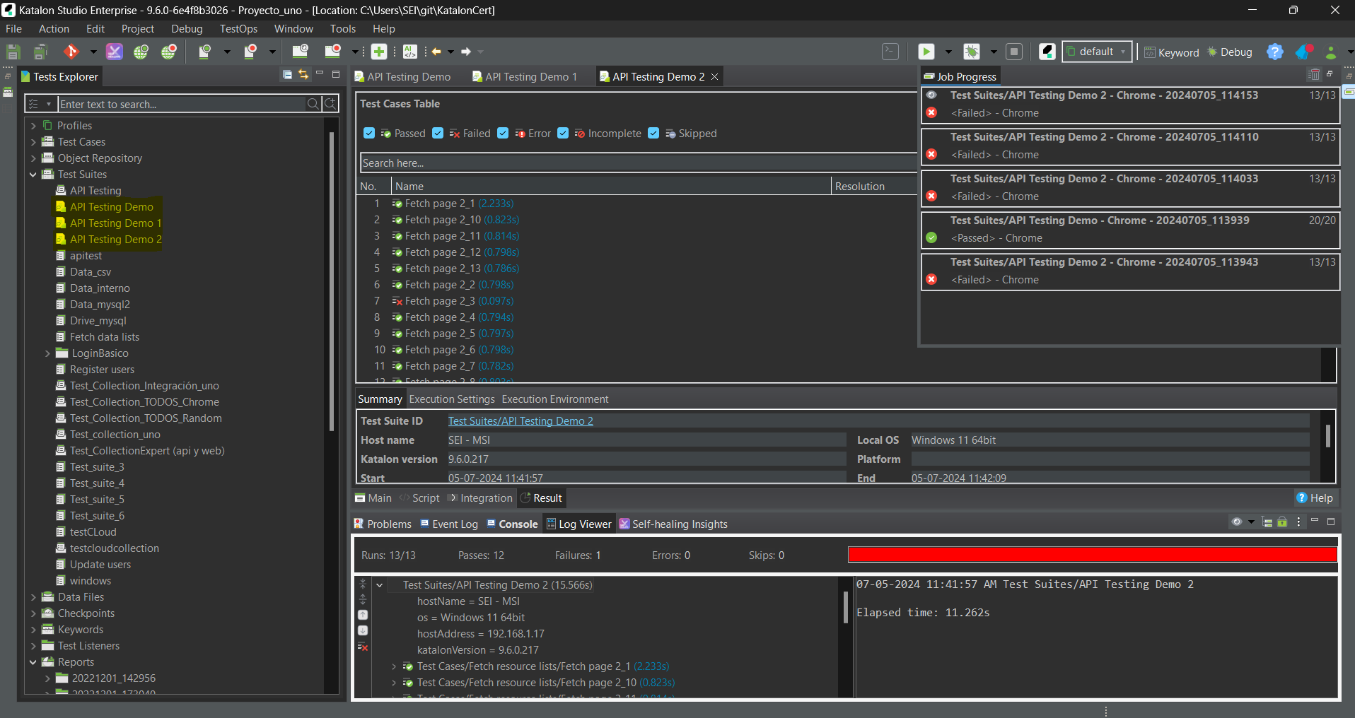
Task: Click Collapse All in Tests Explorer
Action: tap(287, 75)
